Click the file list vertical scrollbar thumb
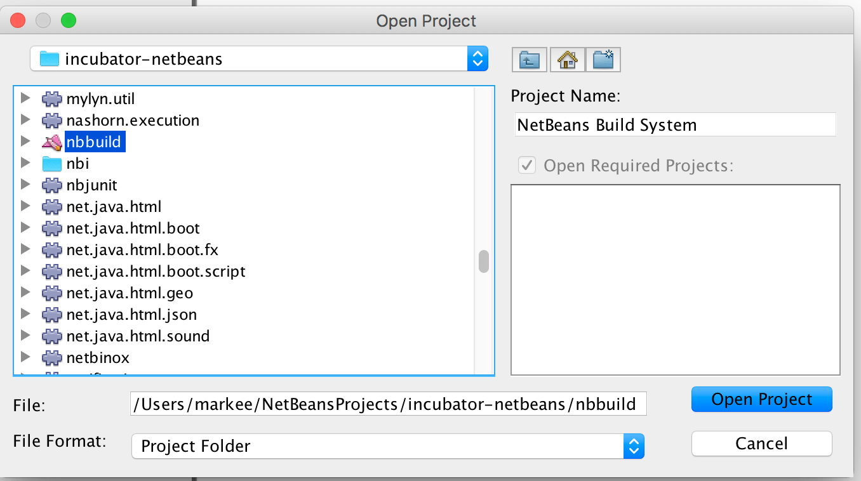The height and width of the screenshot is (481, 861). (x=484, y=261)
